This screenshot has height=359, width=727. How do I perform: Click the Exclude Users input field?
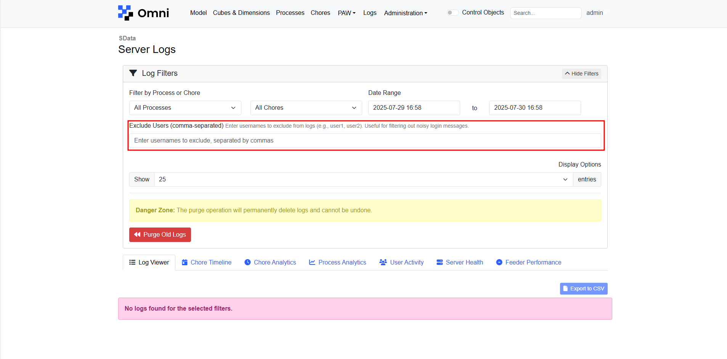pos(365,141)
